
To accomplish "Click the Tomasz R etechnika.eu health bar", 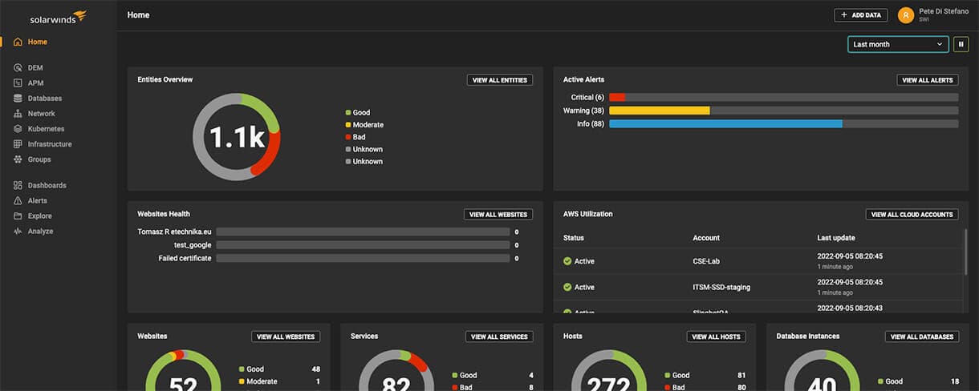I will (x=363, y=232).
